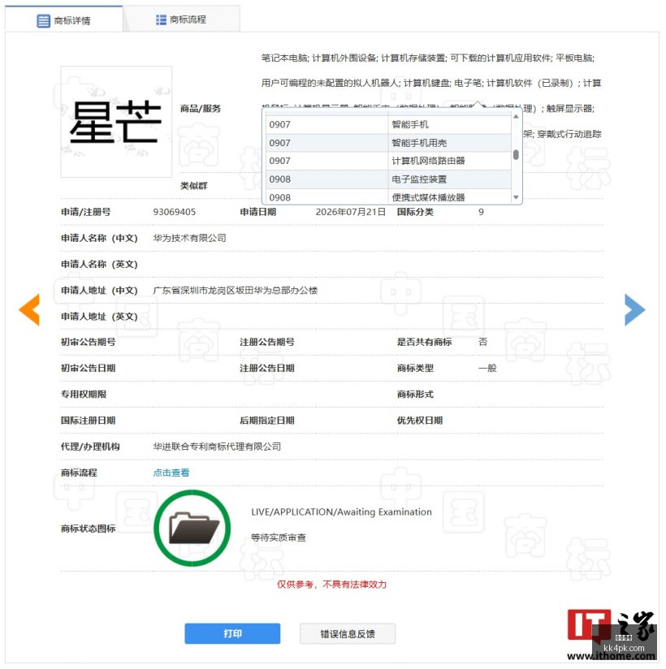This screenshot has height=669, width=666.
Task: Click the green folder status icon
Action: point(192,529)
